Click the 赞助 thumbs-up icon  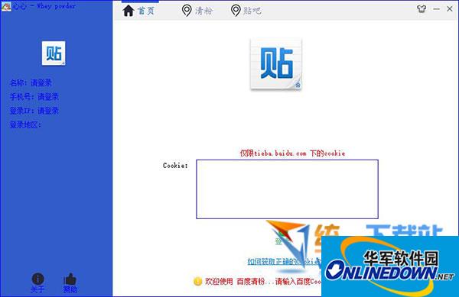[70, 279]
